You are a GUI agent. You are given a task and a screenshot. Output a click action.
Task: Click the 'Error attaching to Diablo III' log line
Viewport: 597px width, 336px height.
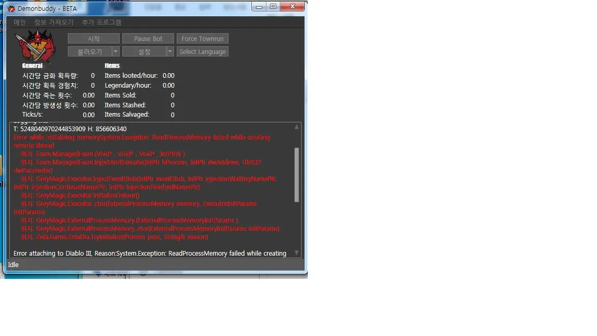tap(150, 254)
